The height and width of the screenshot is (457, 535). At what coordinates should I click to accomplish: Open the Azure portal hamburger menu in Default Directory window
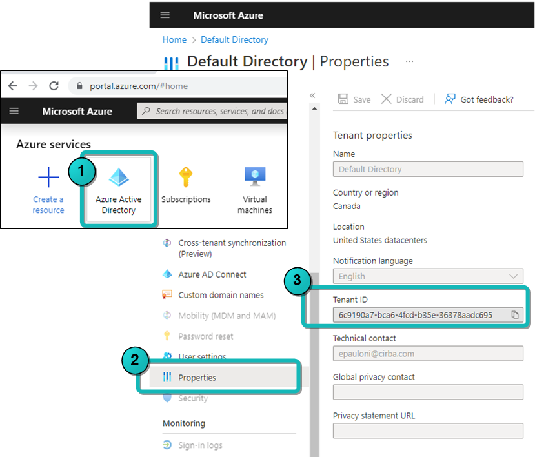pos(165,15)
